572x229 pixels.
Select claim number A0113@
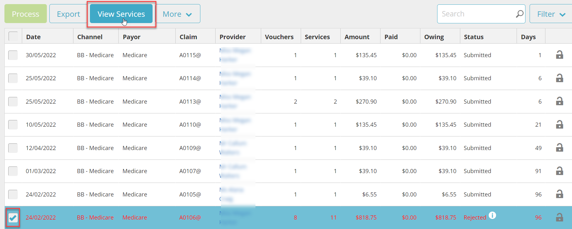tap(190, 101)
